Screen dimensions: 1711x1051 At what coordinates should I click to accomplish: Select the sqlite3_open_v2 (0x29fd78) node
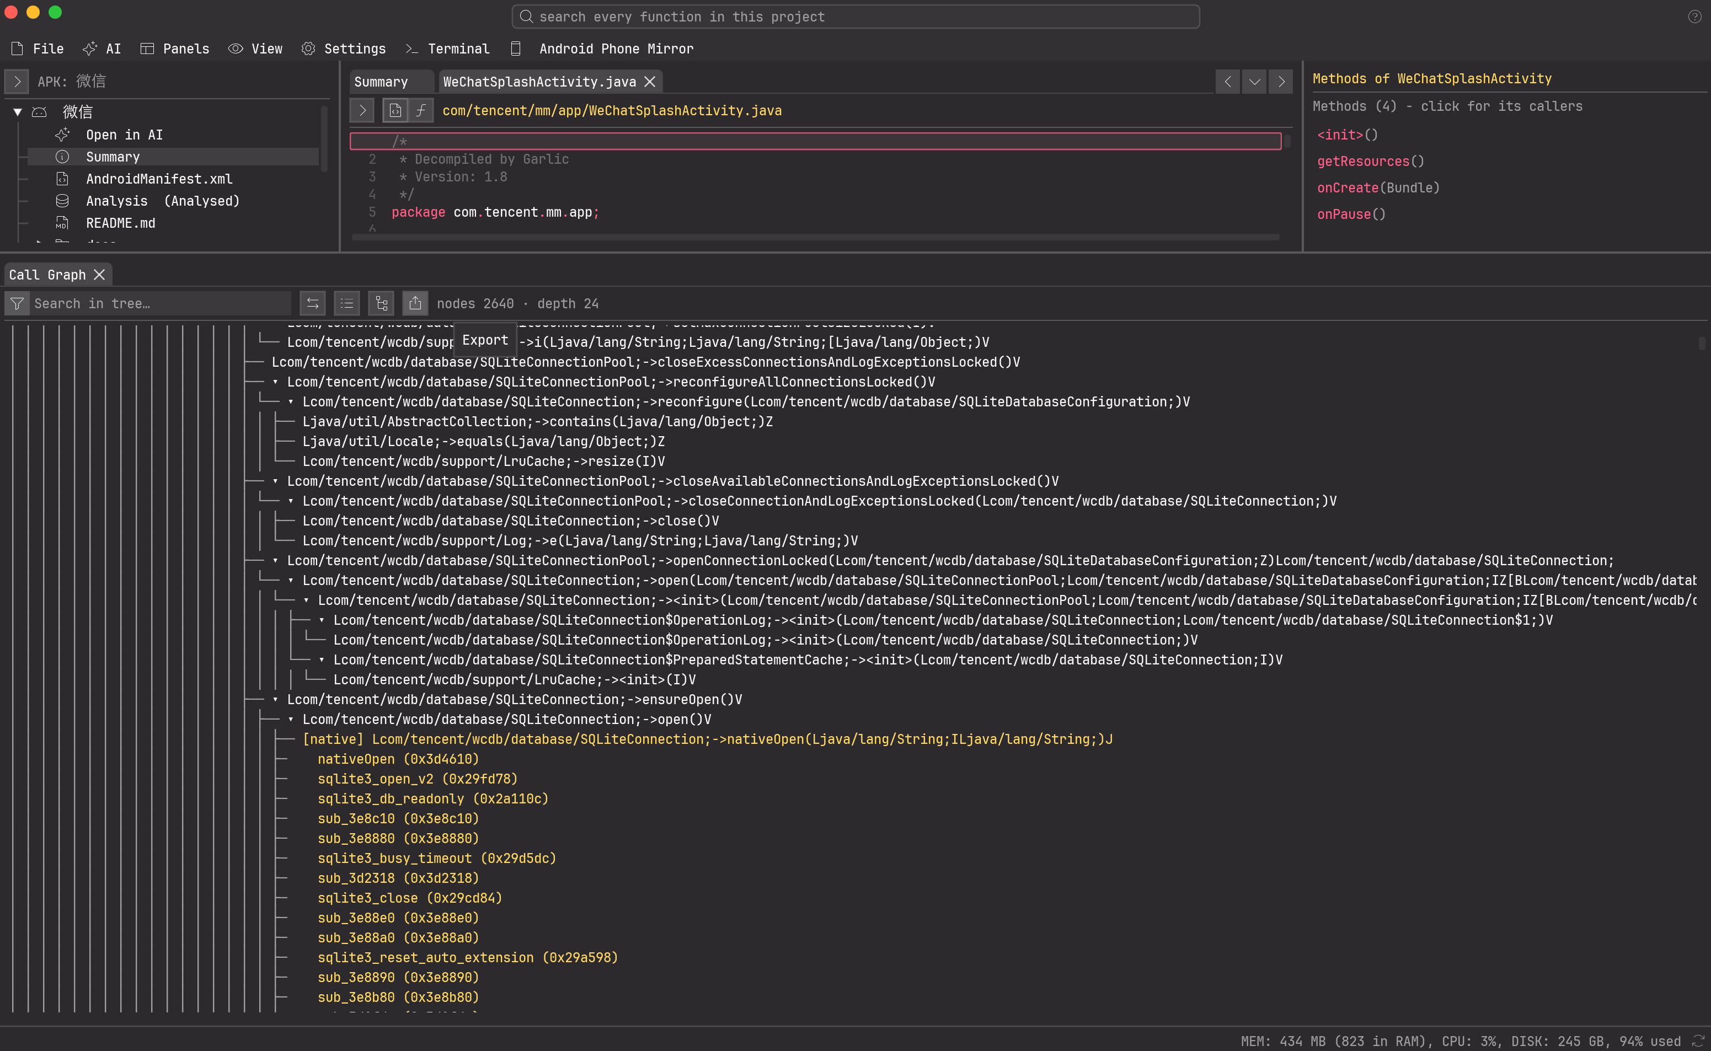417,779
